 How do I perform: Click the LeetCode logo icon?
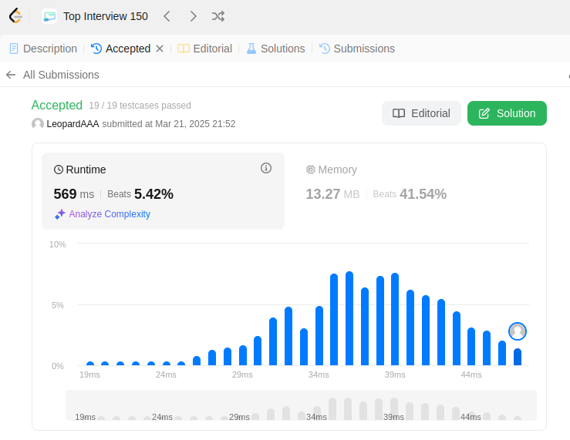coord(15,16)
